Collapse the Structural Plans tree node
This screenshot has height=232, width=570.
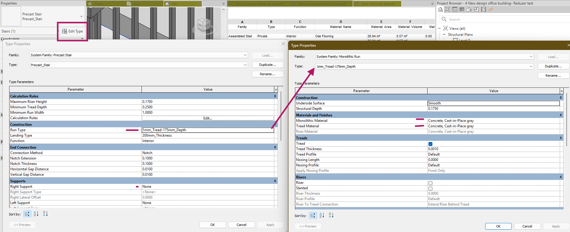444,35
